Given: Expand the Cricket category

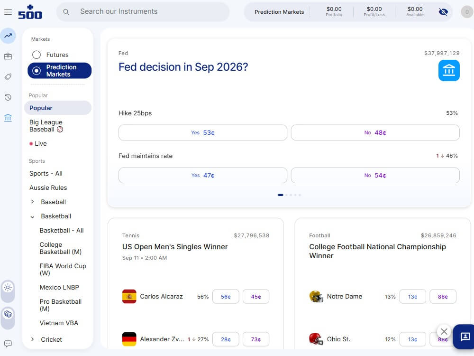Looking at the screenshot, I should 33,340.
